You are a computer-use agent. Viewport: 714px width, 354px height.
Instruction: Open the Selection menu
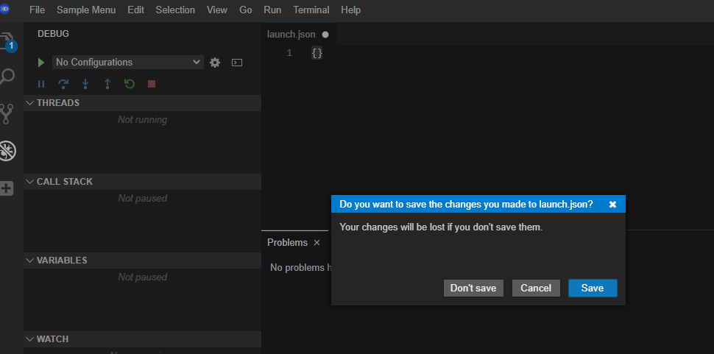click(175, 10)
